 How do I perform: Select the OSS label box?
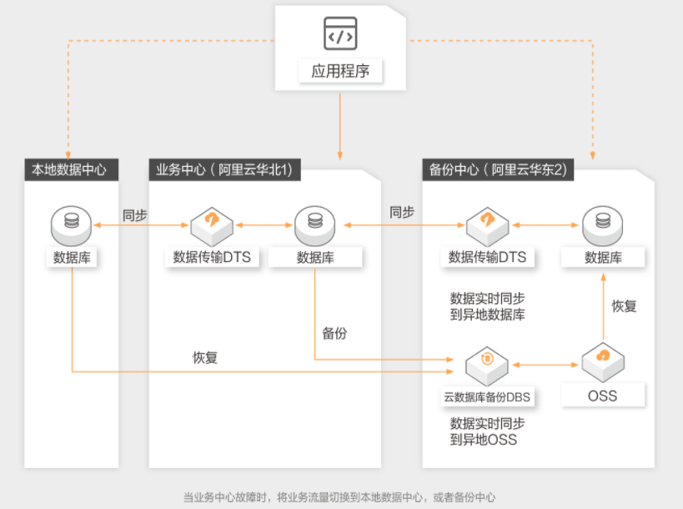[x=603, y=396]
